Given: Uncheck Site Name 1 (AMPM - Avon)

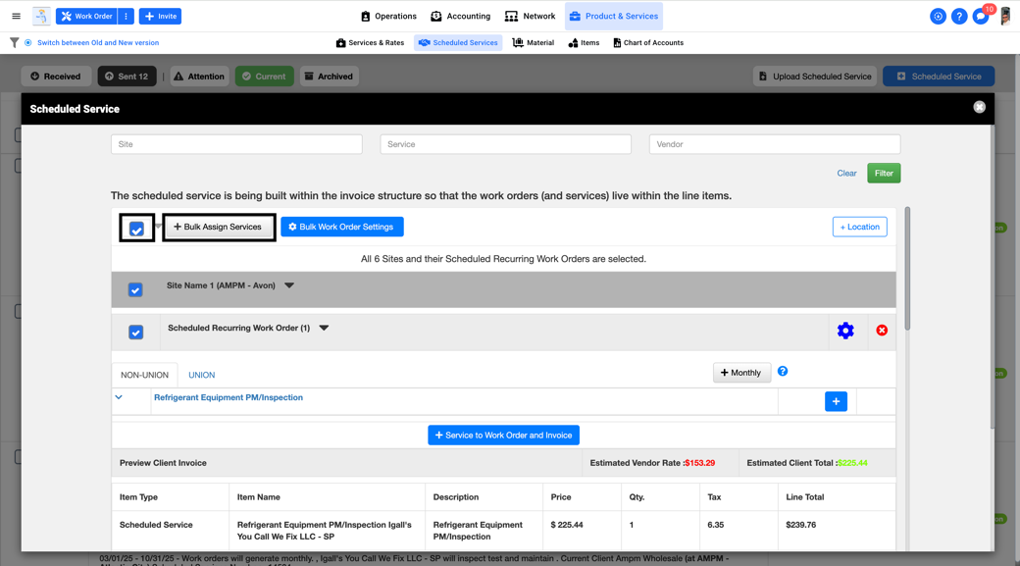Looking at the screenshot, I should point(135,289).
